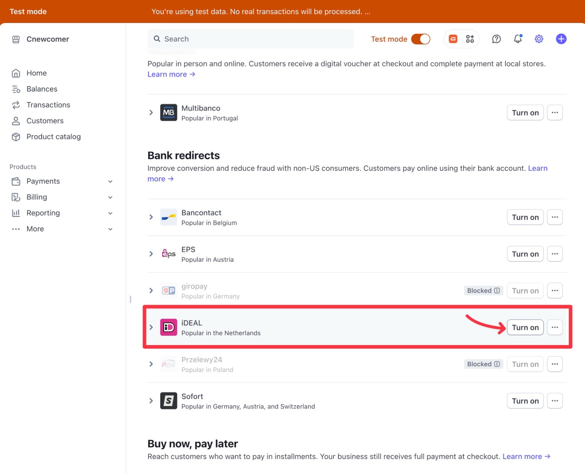
Task: Expand the Sofort row chevron
Action: point(151,401)
